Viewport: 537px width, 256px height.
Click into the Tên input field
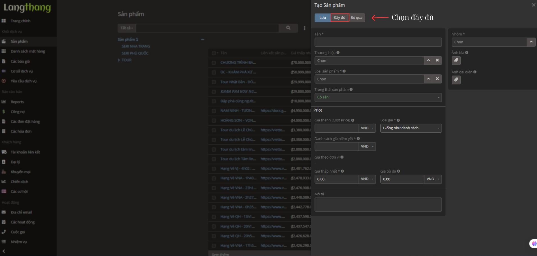[378, 42]
